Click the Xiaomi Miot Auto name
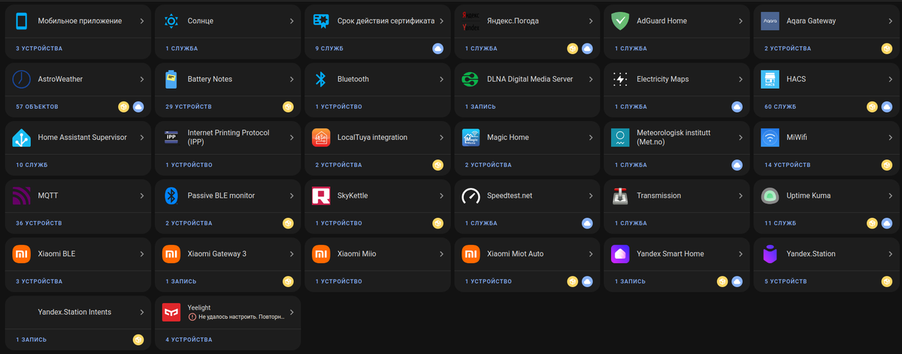 point(515,254)
